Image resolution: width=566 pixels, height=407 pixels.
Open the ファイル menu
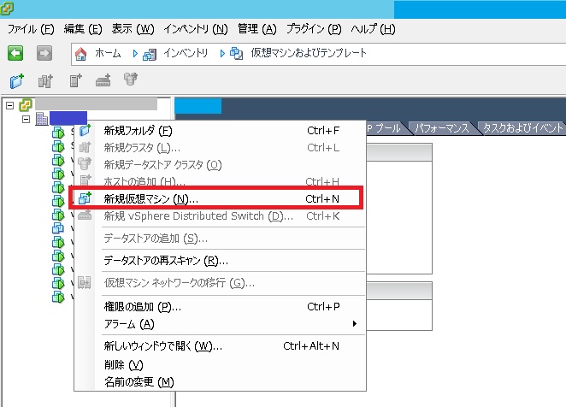click(x=32, y=28)
